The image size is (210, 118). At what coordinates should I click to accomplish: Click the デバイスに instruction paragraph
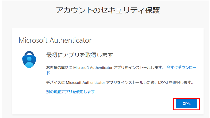(x=120, y=82)
